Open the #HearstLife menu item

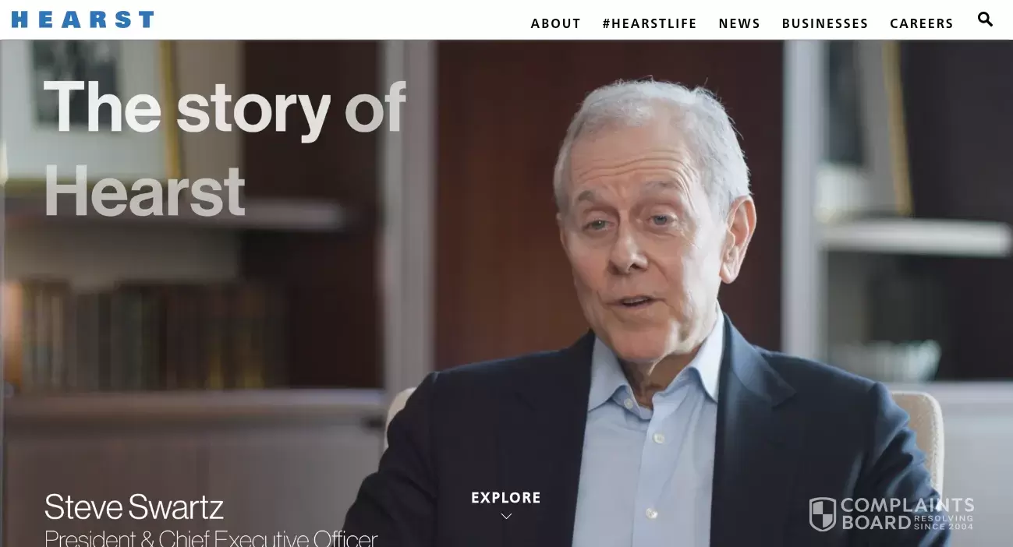pos(650,23)
